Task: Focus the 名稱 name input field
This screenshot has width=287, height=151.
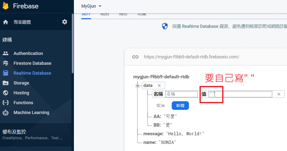Action: click(181, 94)
